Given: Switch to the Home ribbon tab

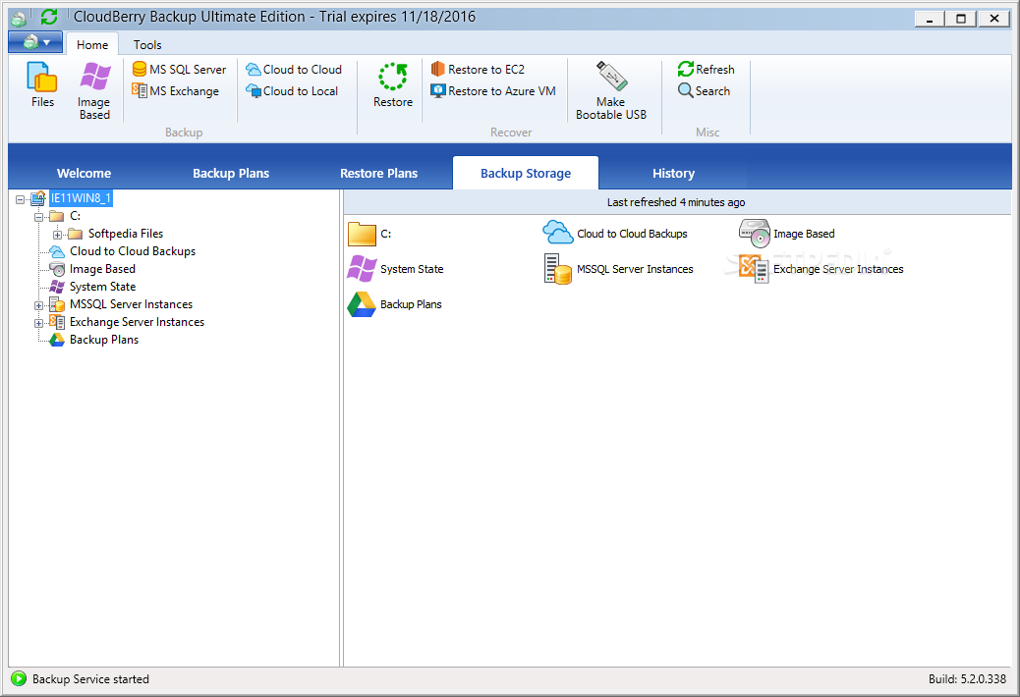Looking at the screenshot, I should tap(92, 45).
